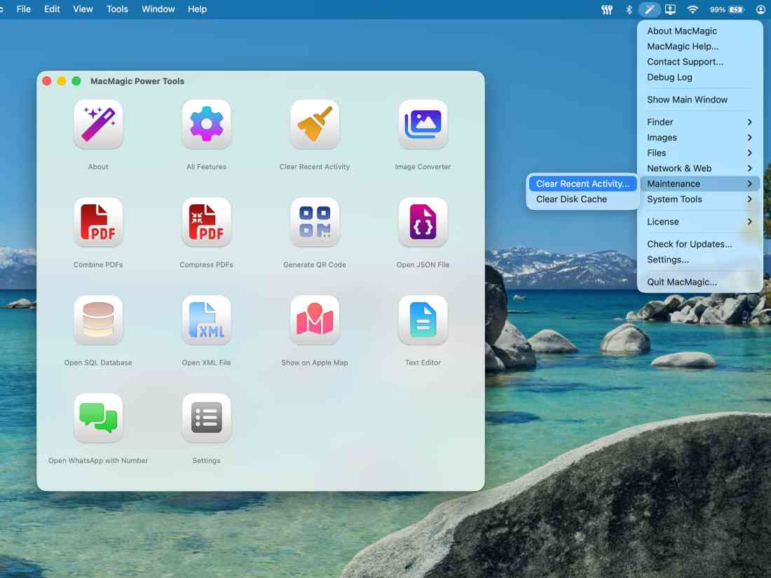Open the Compress PDFs tool
This screenshot has height=578, width=771.
[206, 222]
